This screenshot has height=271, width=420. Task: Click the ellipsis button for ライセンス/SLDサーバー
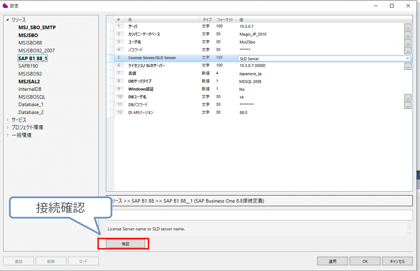point(407,66)
